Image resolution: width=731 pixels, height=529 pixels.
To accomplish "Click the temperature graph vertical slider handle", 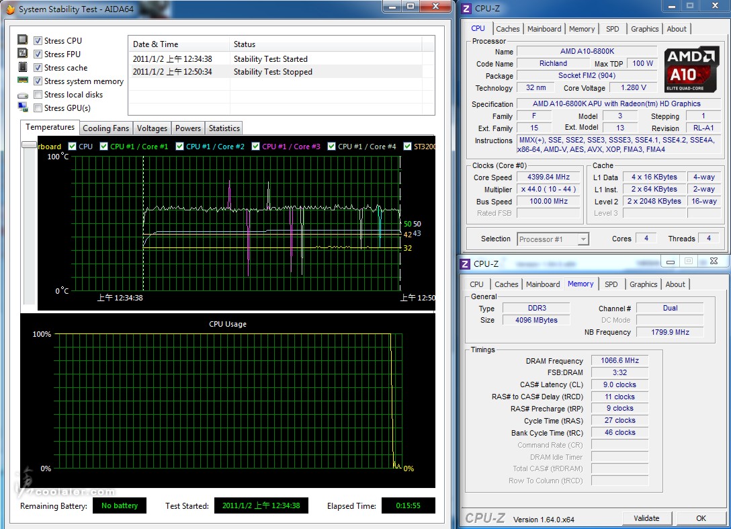I will pos(29,145).
